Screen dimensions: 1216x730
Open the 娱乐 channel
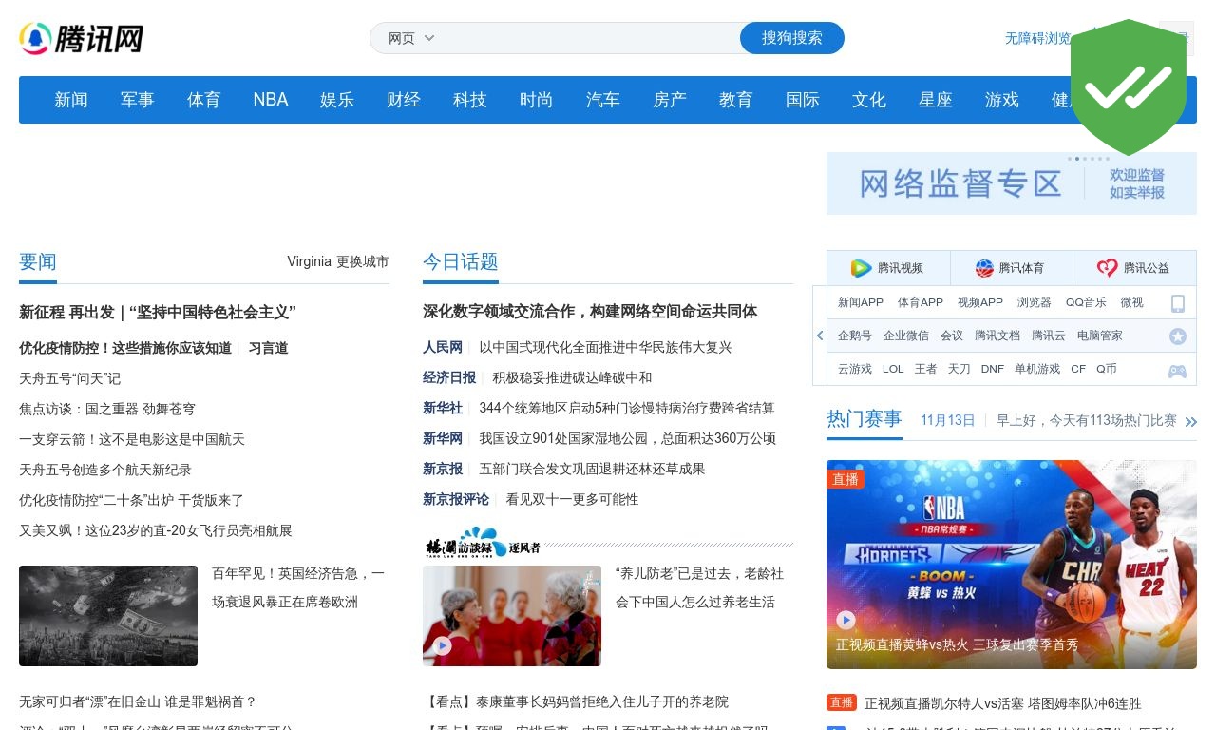coord(337,100)
